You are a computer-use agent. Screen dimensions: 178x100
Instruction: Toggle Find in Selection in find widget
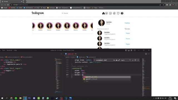point(135,60)
